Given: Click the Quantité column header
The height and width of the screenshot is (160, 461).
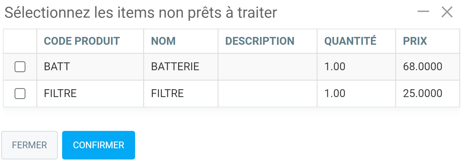Looking at the screenshot, I should point(350,41).
